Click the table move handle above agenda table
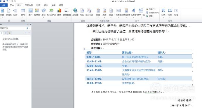202x108 pixels. tap(84, 49)
